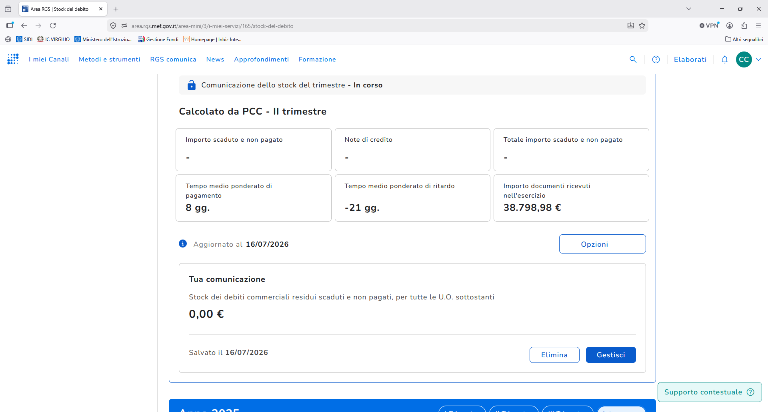The width and height of the screenshot is (768, 412).
Task: Open the SIDI bookmark
Action: tap(24, 39)
